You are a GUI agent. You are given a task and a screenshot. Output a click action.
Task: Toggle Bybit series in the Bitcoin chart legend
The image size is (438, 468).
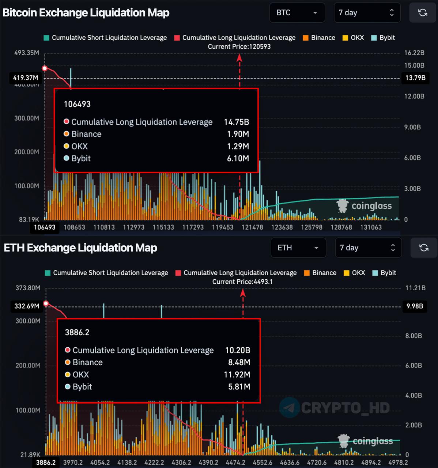click(383, 38)
